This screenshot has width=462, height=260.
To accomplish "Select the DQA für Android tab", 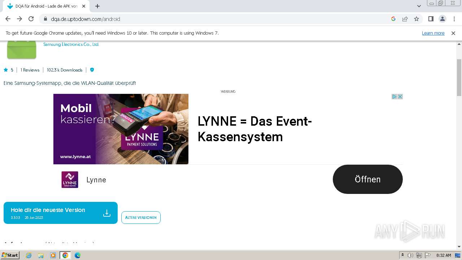I will tap(46, 6).
